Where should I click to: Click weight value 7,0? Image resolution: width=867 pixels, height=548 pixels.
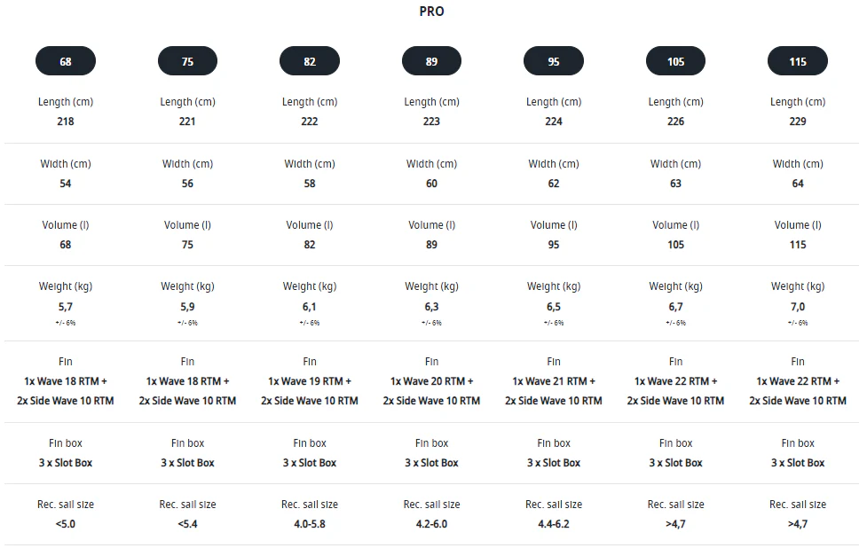[x=798, y=307]
